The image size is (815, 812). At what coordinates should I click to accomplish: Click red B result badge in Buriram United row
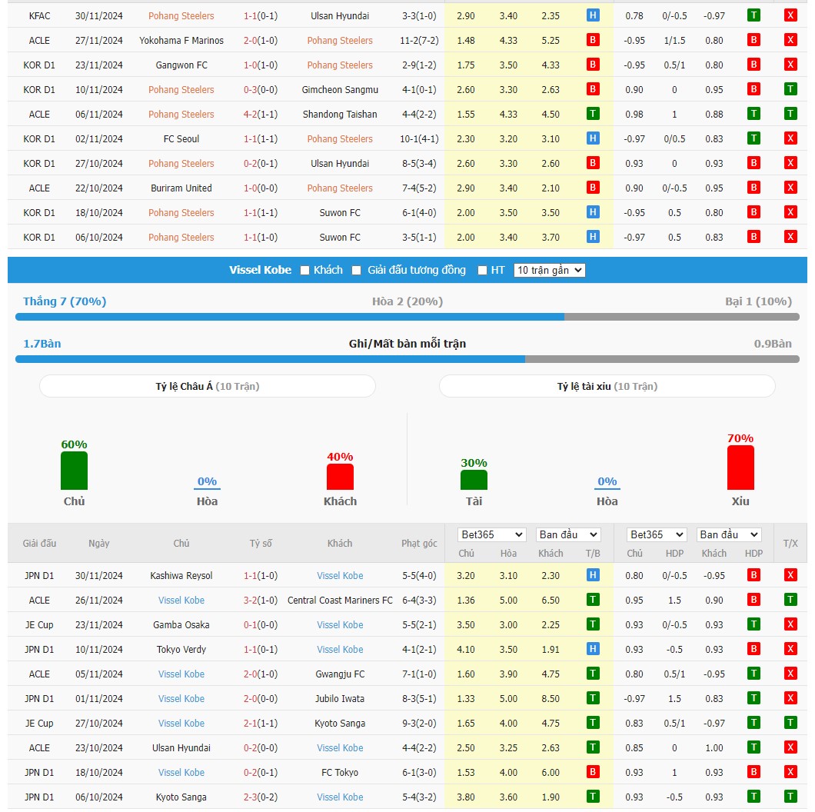point(593,188)
